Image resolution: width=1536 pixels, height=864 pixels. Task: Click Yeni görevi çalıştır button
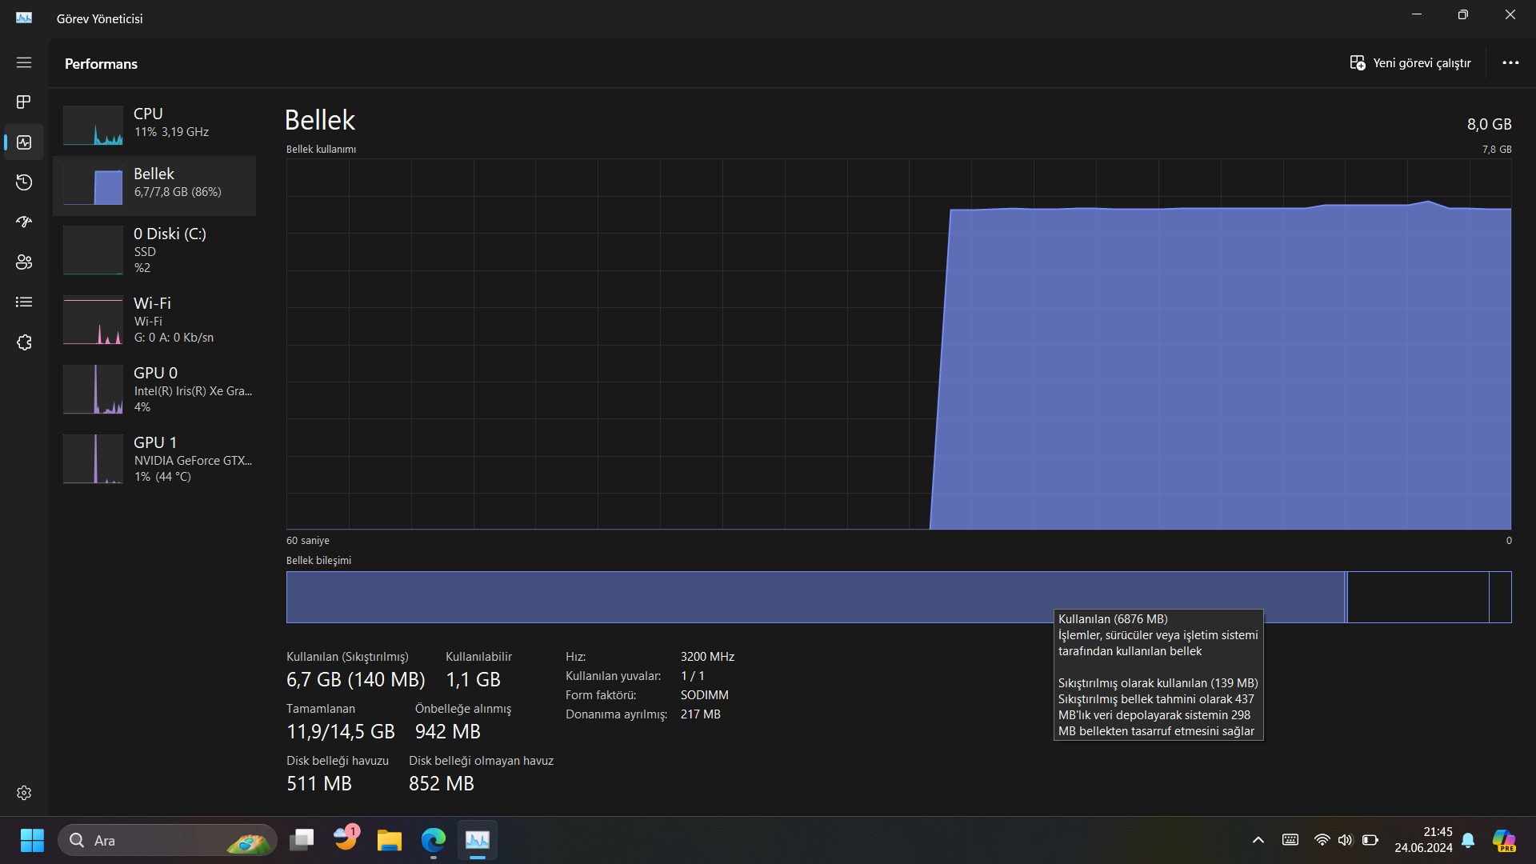coord(1410,62)
